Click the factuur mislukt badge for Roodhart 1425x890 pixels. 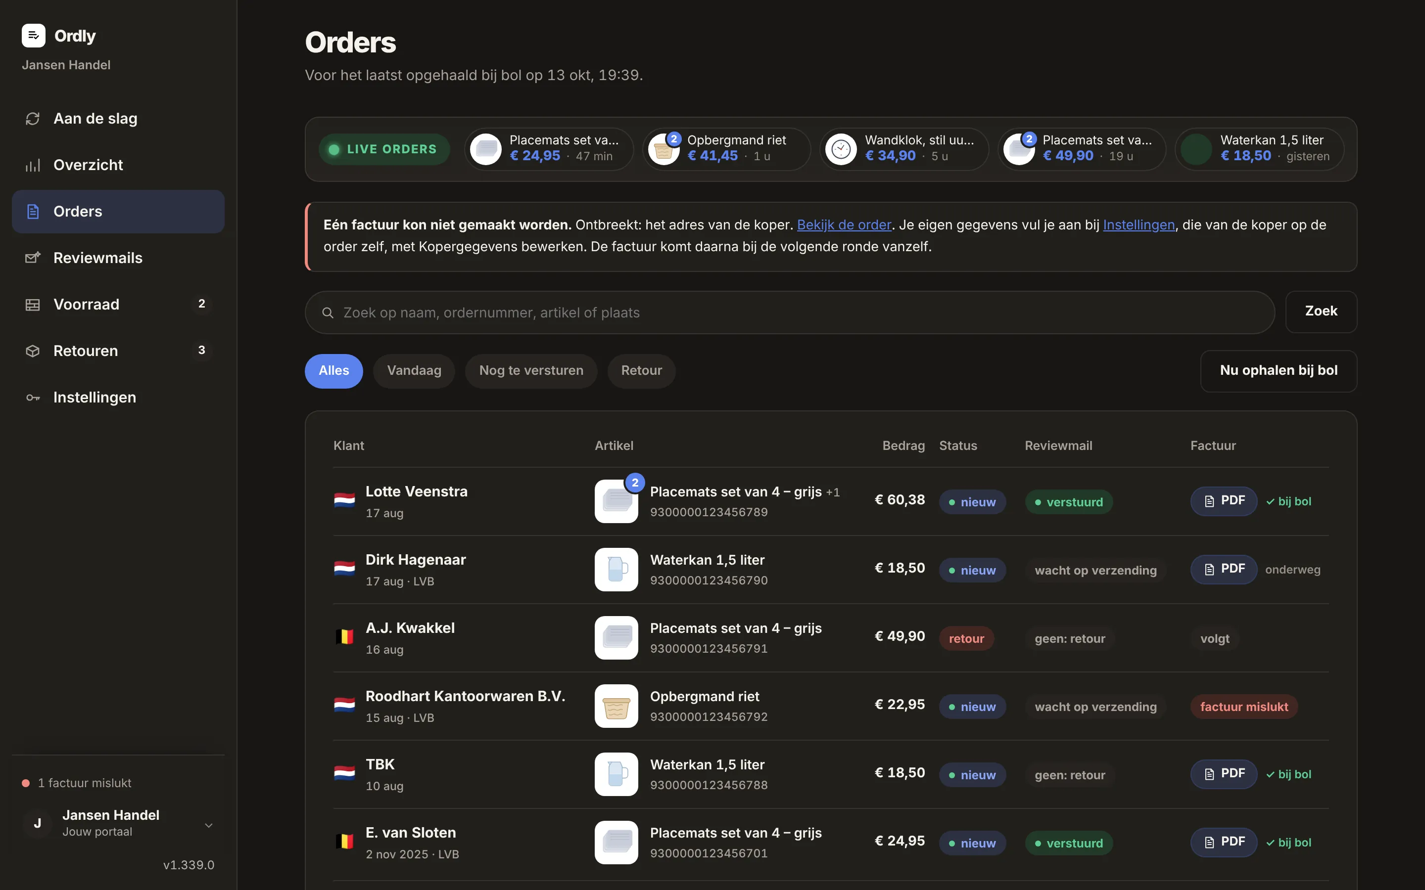pyautogui.click(x=1243, y=707)
